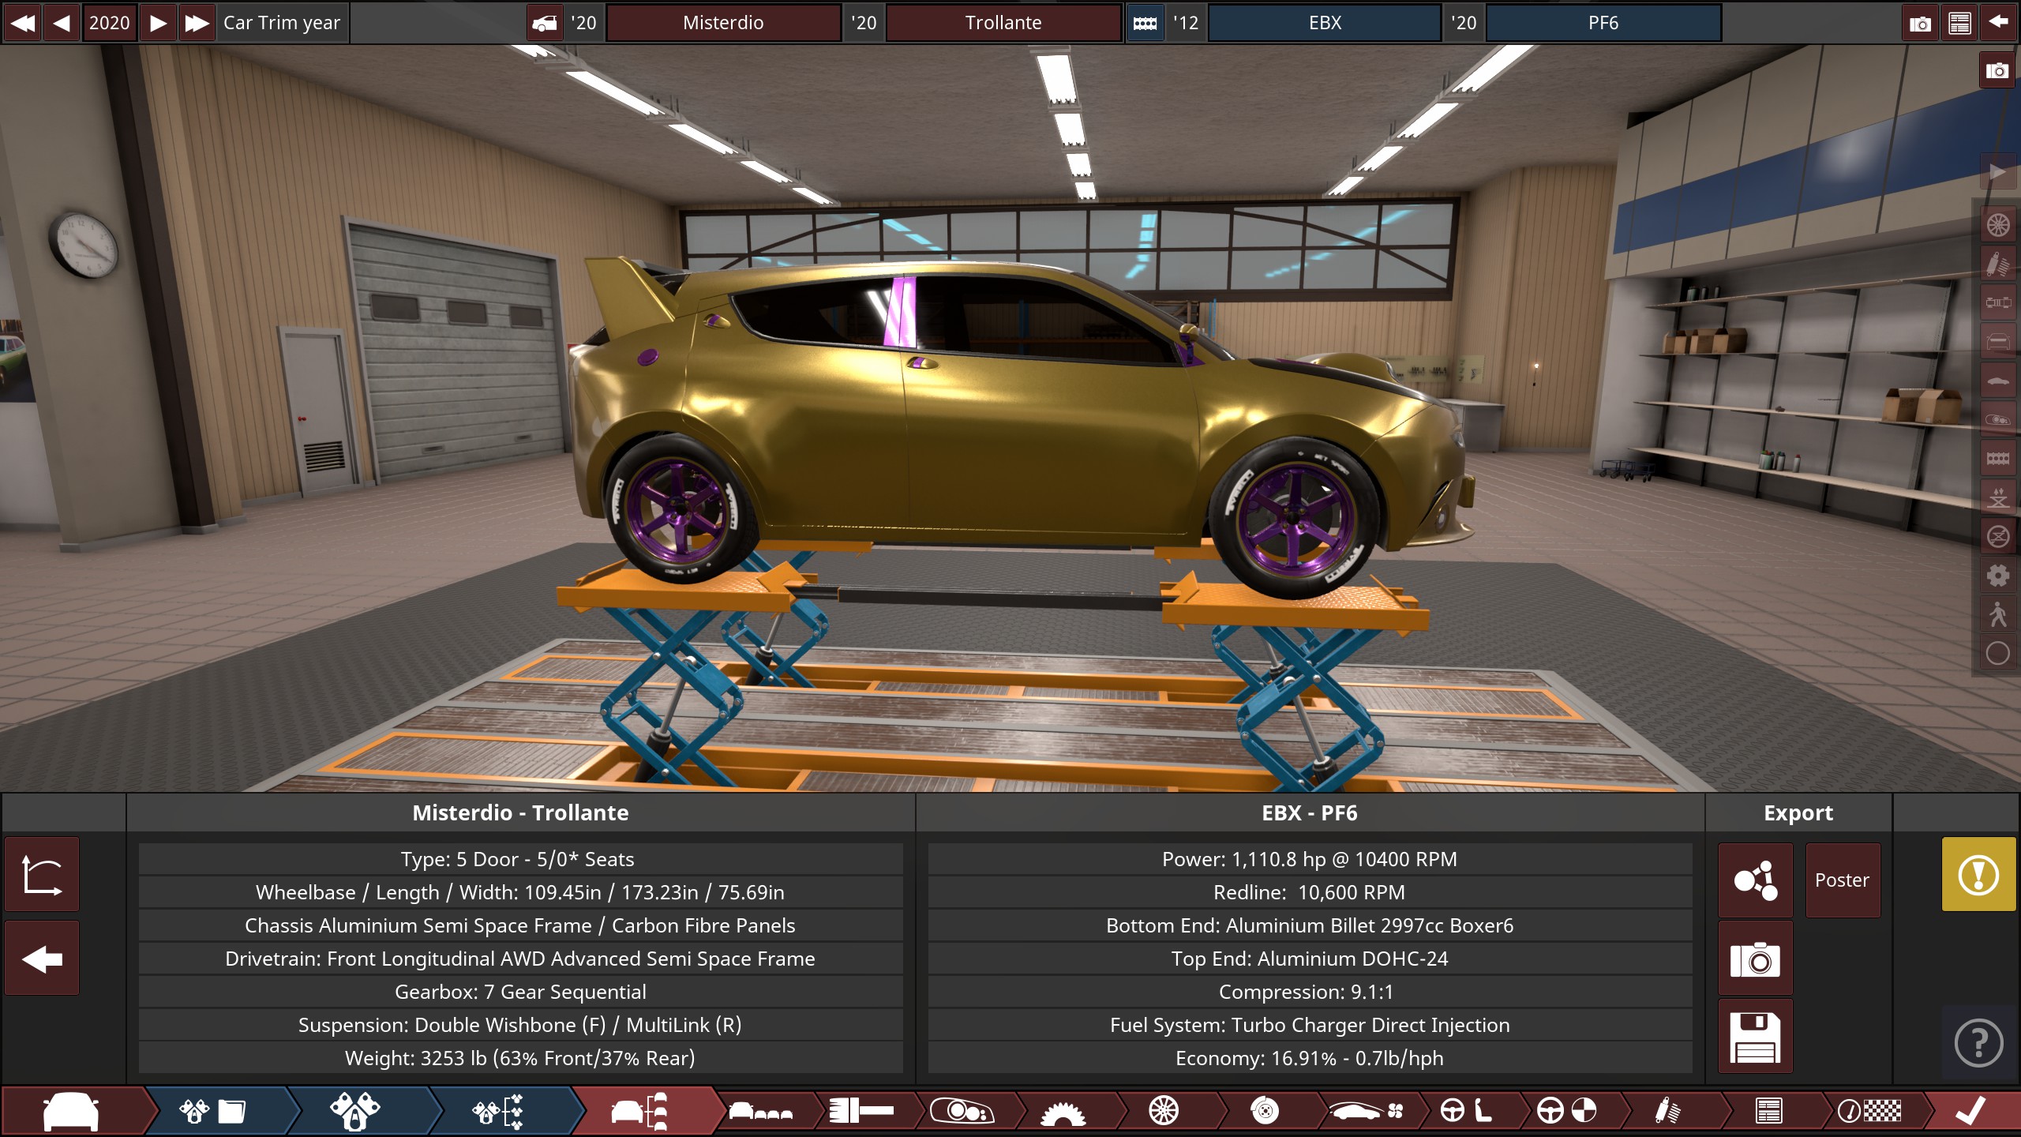The height and width of the screenshot is (1137, 2021).
Task: Click the checkmark finish tab
Action: pos(1971,1112)
